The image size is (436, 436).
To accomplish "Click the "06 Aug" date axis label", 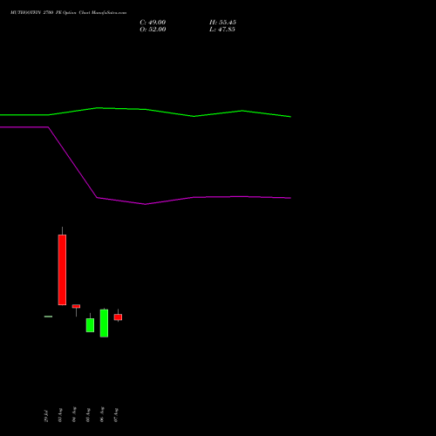I will pyautogui.click(x=102, y=414).
